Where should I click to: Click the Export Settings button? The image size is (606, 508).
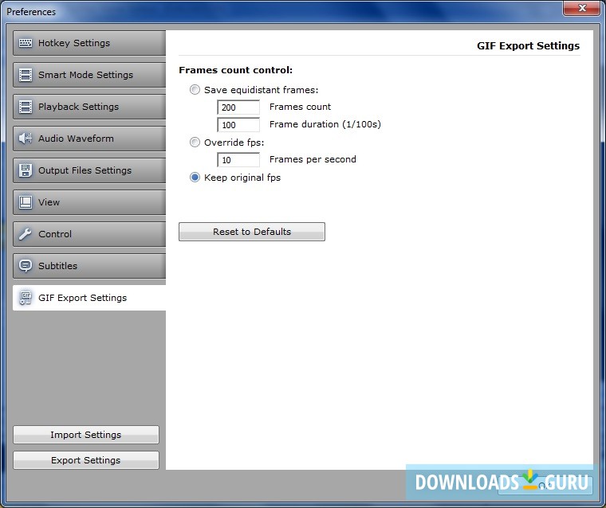(x=86, y=460)
